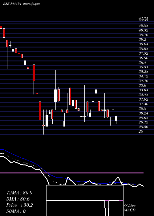
Task: Click the last white candlestick on the chart
Action: (x=116, y=118)
